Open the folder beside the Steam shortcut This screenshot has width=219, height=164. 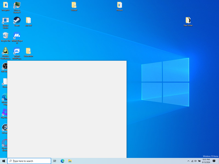click(x=28, y=21)
